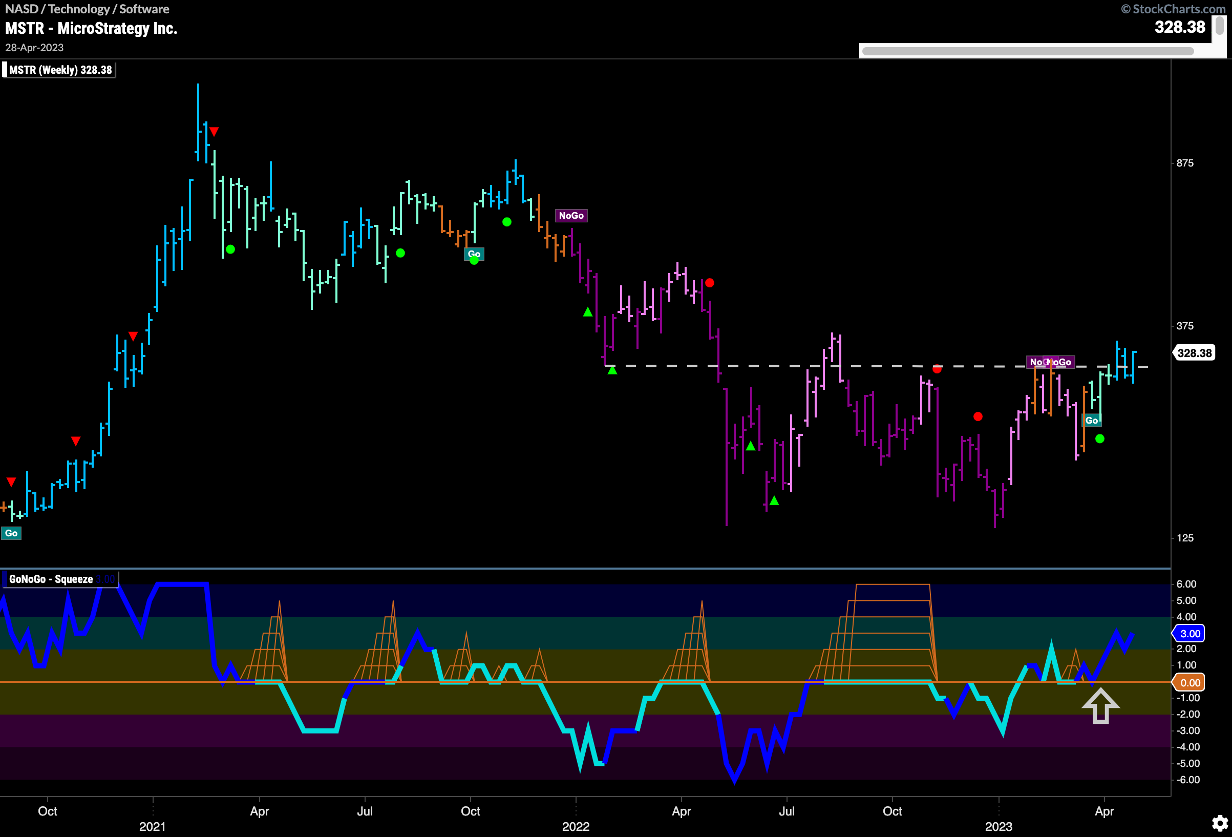Click the green dot beneath the April 2023 Go flag
Image resolution: width=1232 pixels, height=837 pixels.
click(x=1099, y=438)
